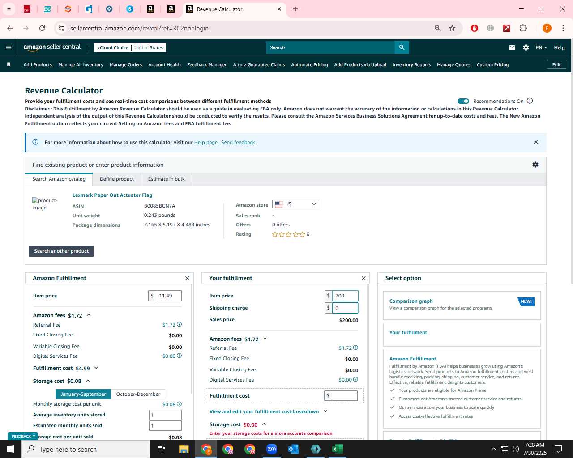Click the Comparison graph option
The height and width of the screenshot is (458, 573).
[x=462, y=305]
